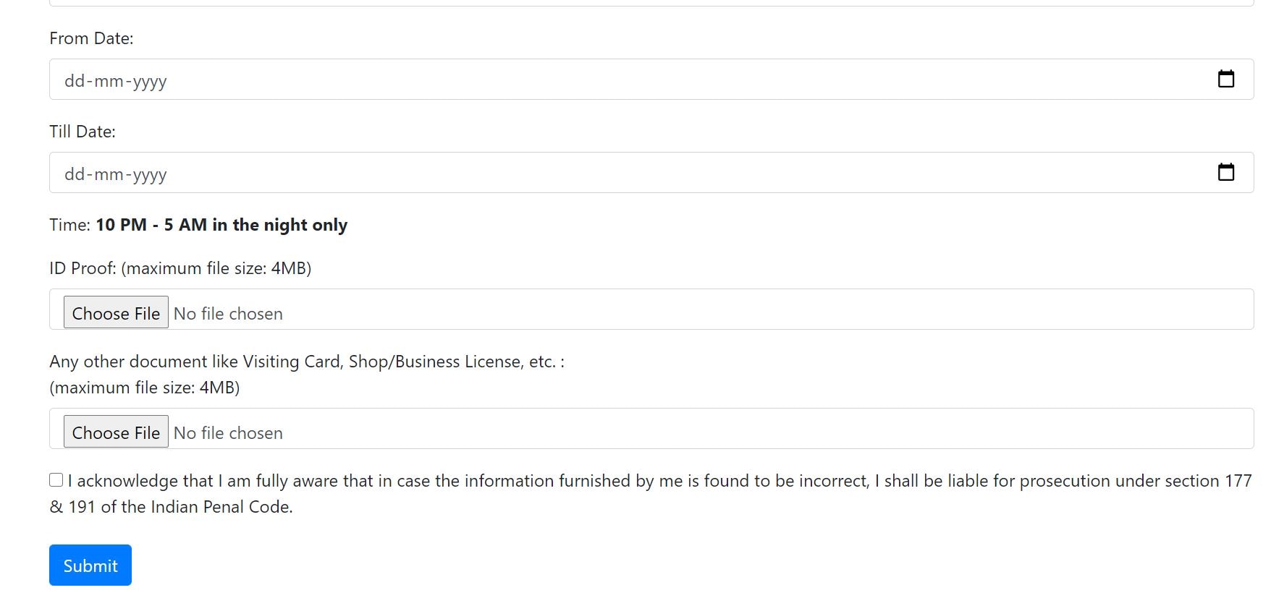
Task: Click 'No file chosen' text beside ID Proof
Action: pyautogui.click(x=228, y=314)
